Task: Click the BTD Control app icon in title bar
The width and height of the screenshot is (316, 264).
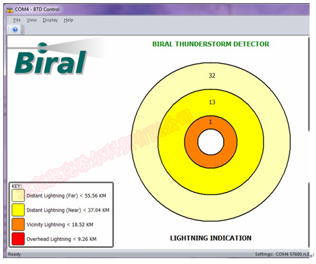Action: (10, 10)
